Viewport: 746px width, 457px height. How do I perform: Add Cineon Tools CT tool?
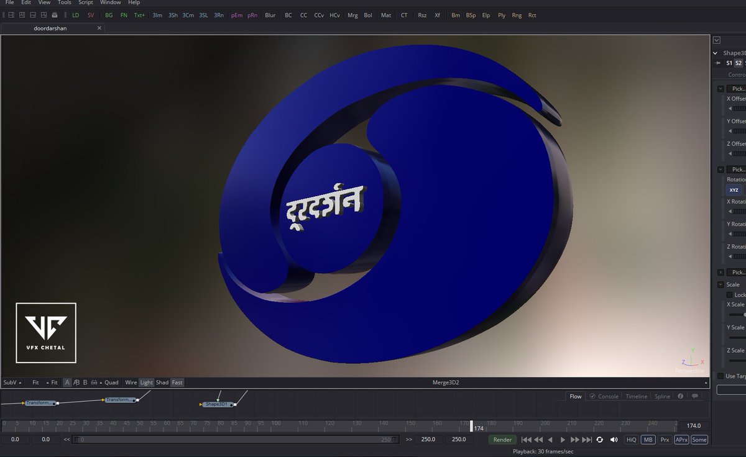coord(404,15)
